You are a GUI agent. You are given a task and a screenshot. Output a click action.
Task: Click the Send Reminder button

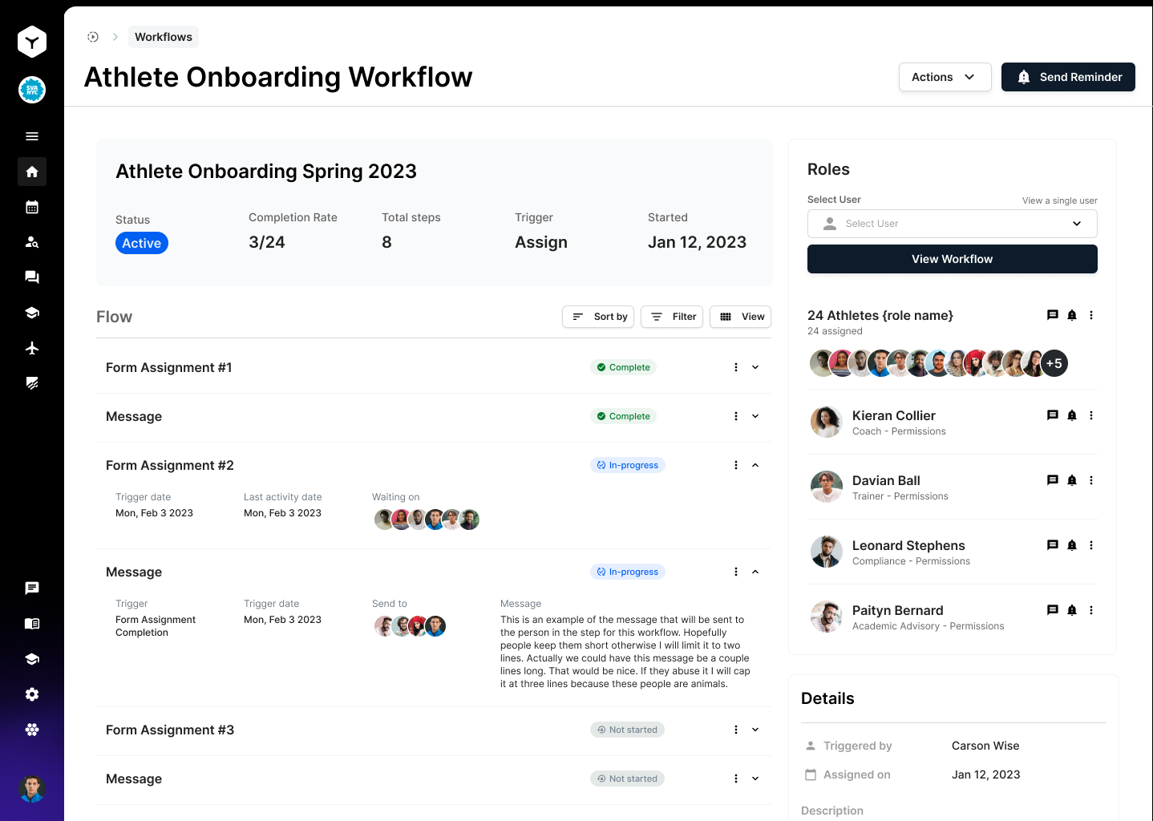(x=1068, y=77)
